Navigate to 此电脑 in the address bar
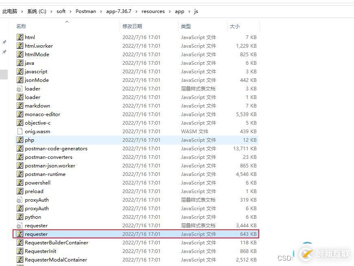 [x=10, y=11]
